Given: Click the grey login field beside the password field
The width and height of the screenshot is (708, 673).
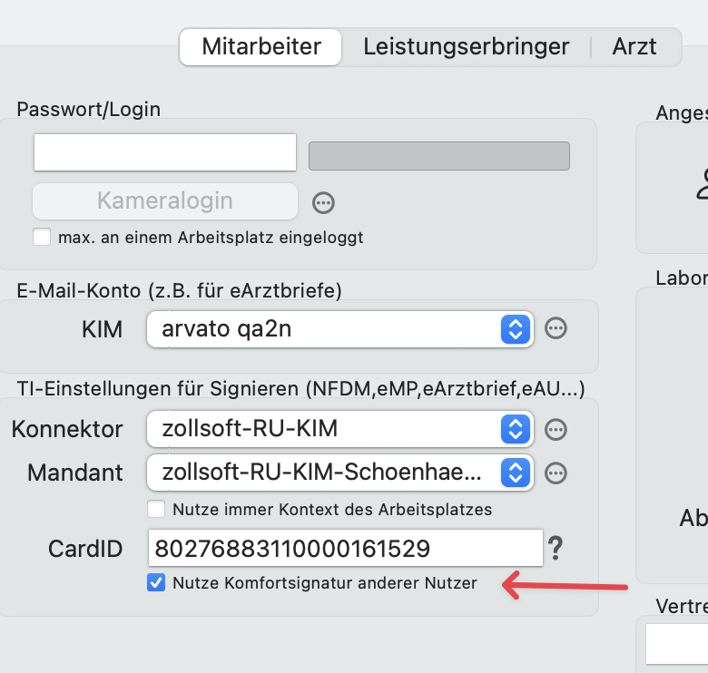Looking at the screenshot, I should (x=439, y=156).
